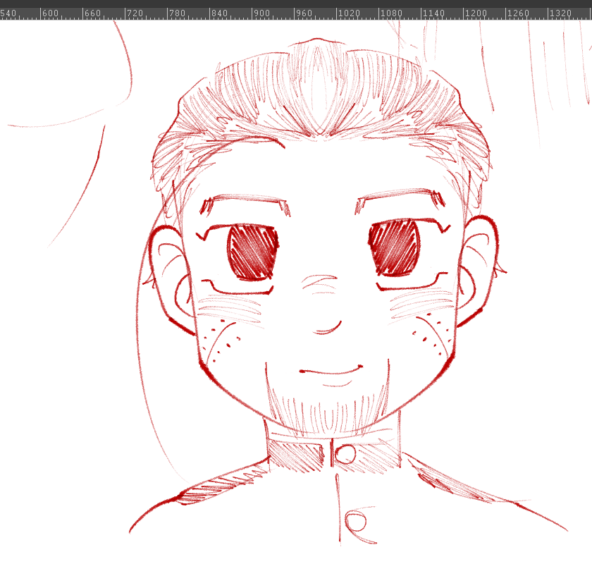Click the 840 label on the horizontal ruler
This screenshot has width=592, height=564.
(x=220, y=13)
